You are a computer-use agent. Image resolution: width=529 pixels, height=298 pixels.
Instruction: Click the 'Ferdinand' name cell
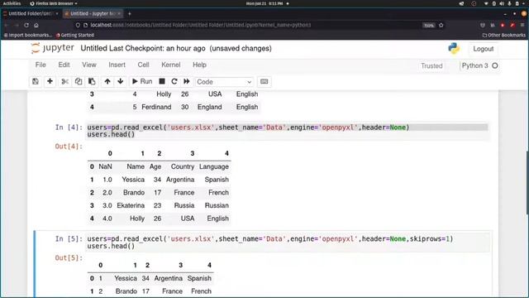pos(156,107)
